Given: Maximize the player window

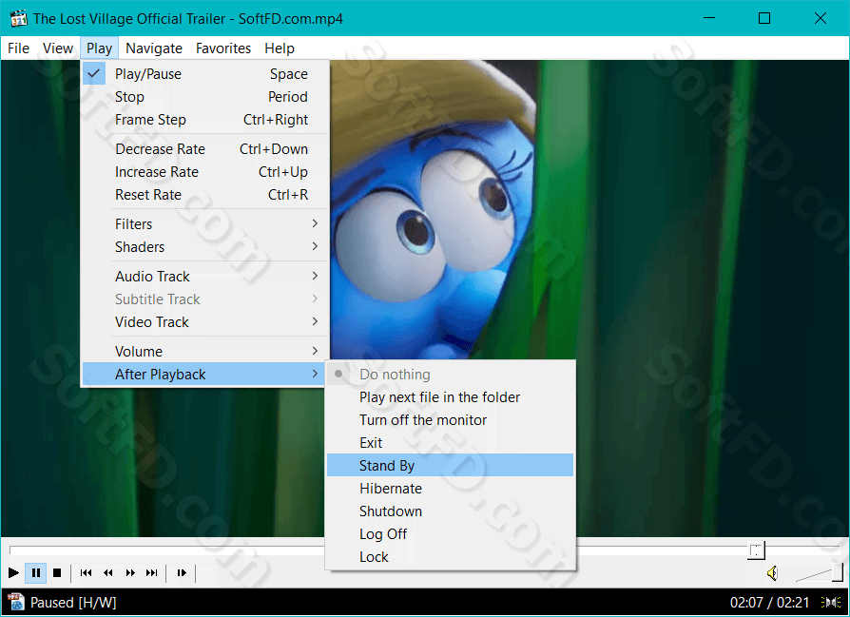Looking at the screenshot, I should (764, 18).
